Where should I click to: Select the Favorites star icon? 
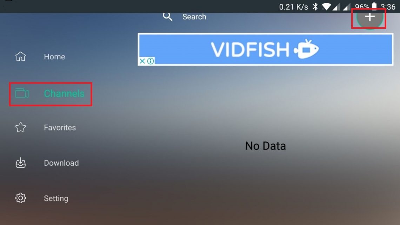(21, 127)
